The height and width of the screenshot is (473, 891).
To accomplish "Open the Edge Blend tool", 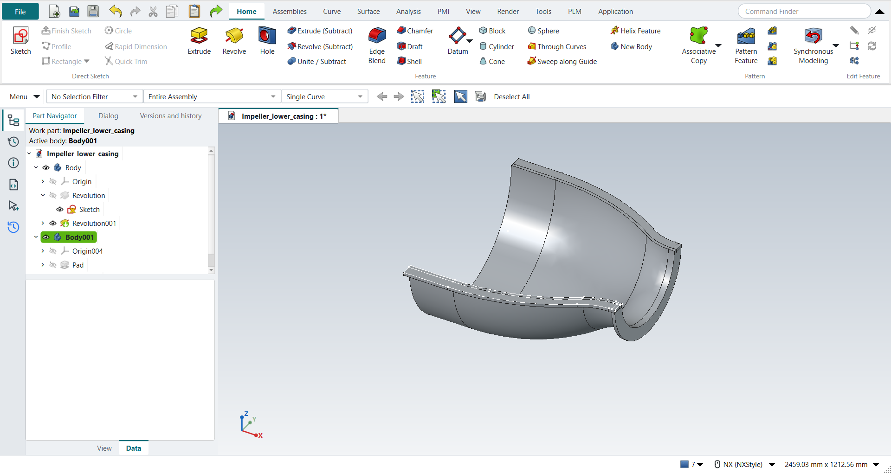I will pos(377,45).
